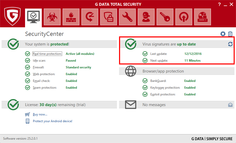The height and width of the screenshot is (143, 236).
Task: Open the BankGuard option
Action: 158,81
